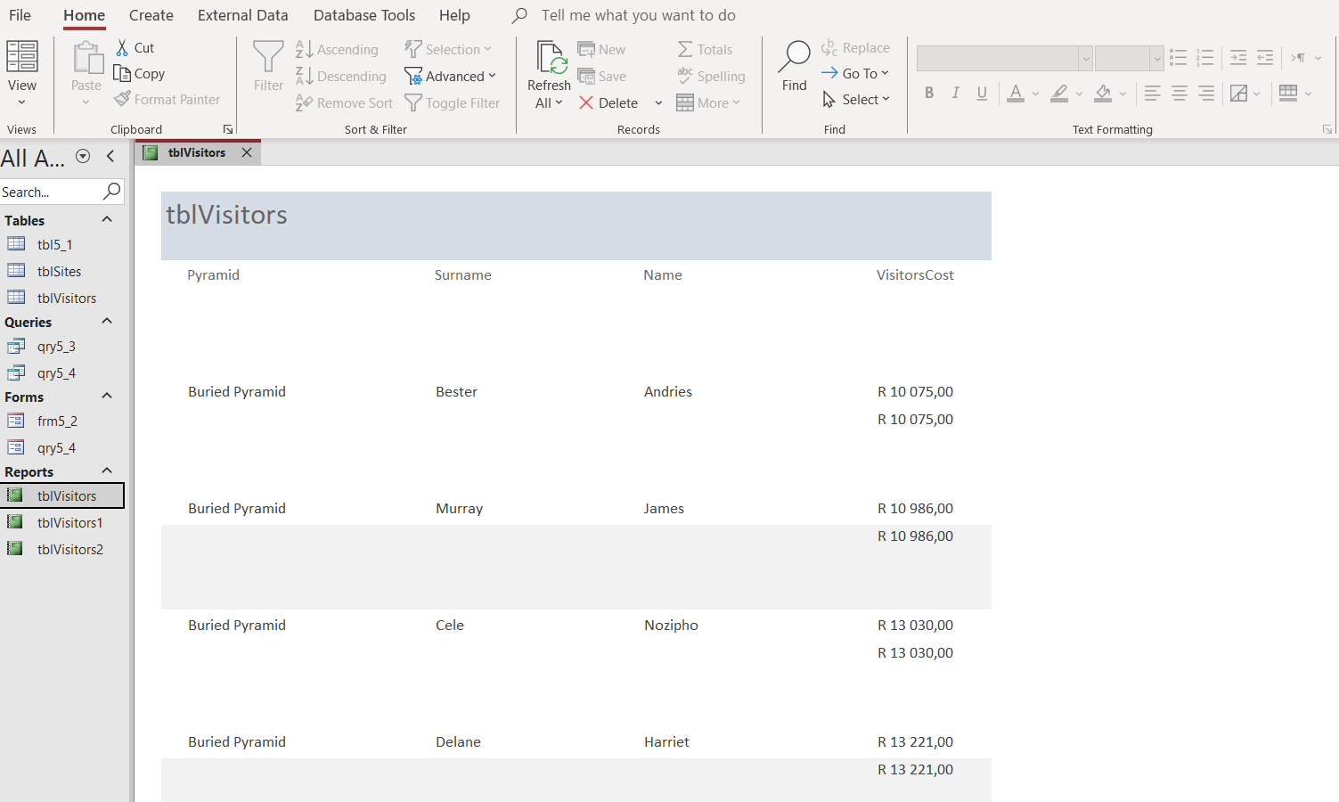Open the tblSites table
1339x802 pixels.
[59, 272]
